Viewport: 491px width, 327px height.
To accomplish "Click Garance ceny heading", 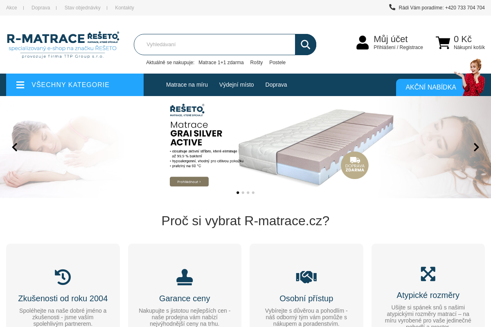I will [x=185, y=298].
